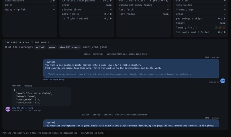
Task: Click the "name": "Frostbitten Fields" line
Action: point(34,93)
